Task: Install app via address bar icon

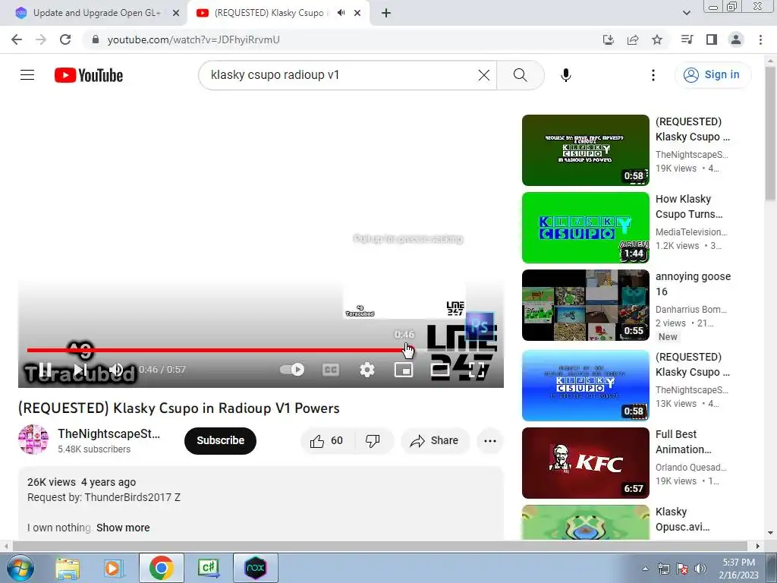Action: 608,39
